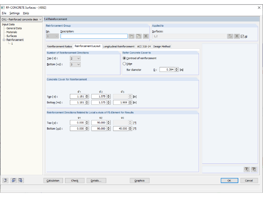
Task: Click the Calculation button
Action: 53,180
